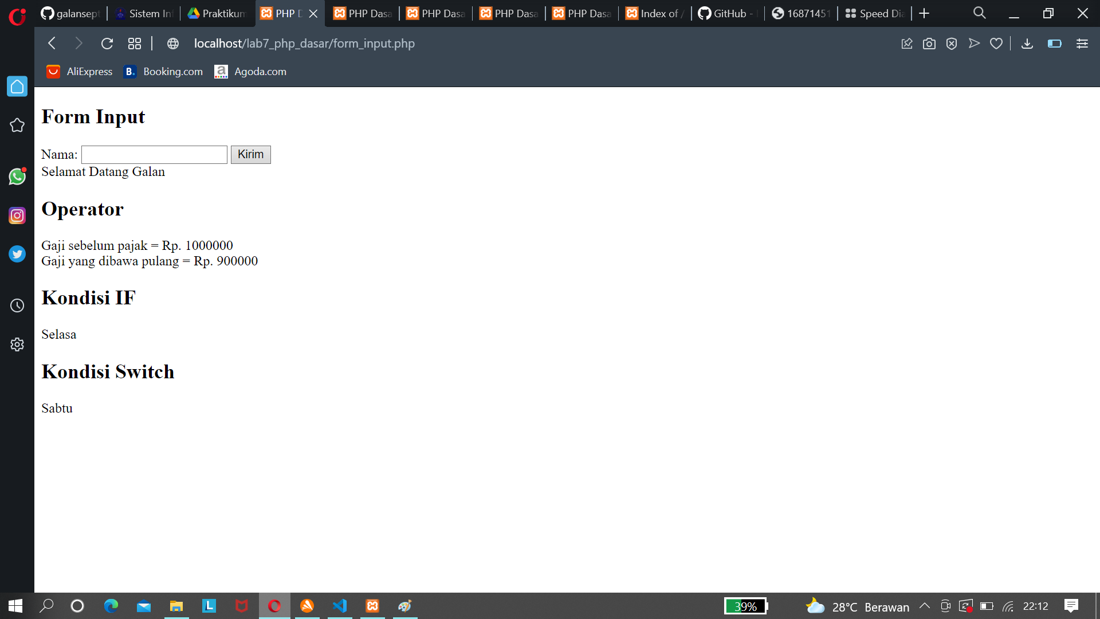The image size is (1100, 619).
Task: Switch to the GitHub tab
Action: pyautogui.click(x=725, y=13)
